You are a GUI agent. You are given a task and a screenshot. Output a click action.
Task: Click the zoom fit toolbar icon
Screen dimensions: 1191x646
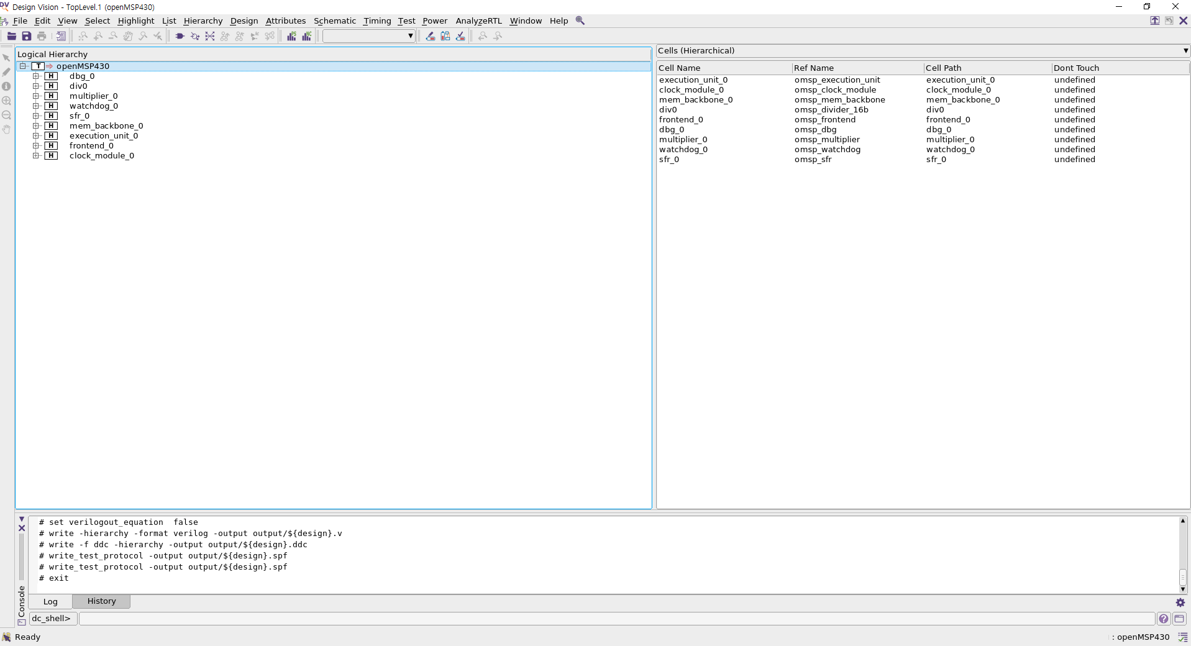pyautogui.click(x=83, y=36)
